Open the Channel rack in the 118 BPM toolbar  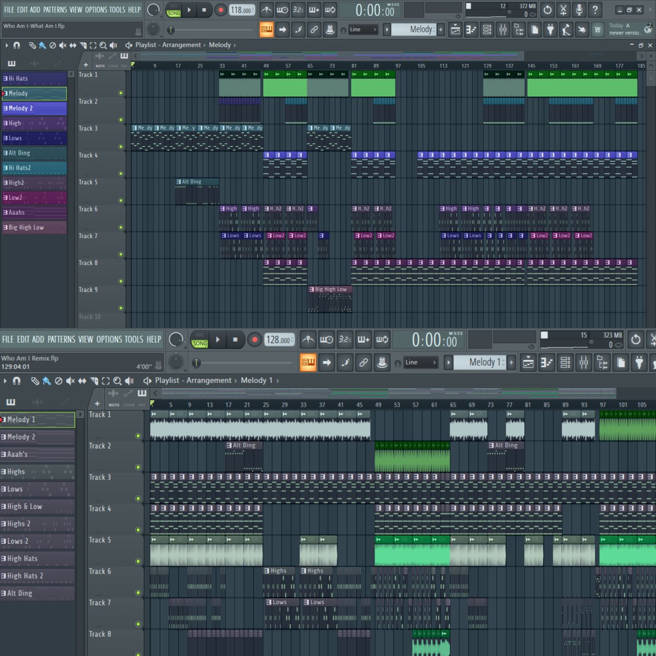point(487,30)
